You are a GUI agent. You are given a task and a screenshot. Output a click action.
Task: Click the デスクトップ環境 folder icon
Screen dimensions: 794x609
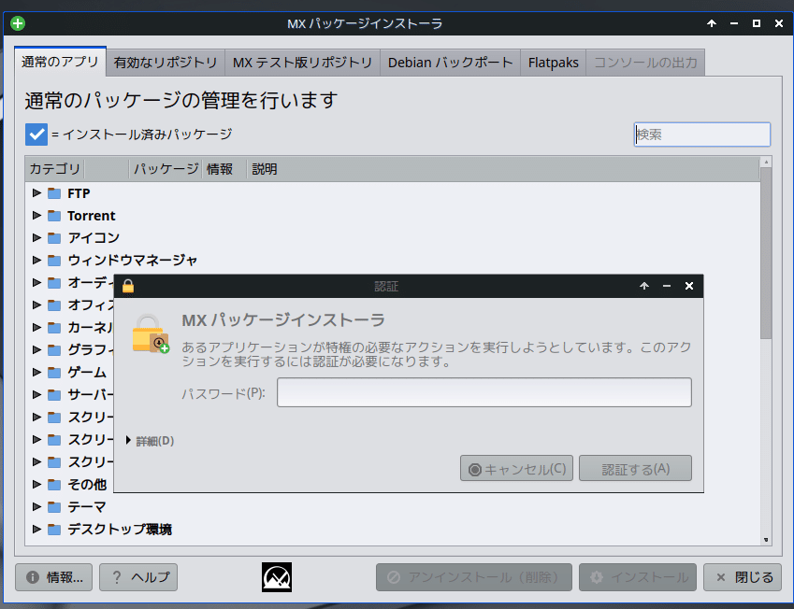coord(54,529)
